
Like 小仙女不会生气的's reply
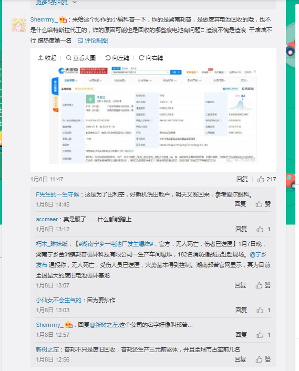[263, 310]
